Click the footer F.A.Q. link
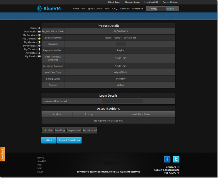This screenshot has width=218, height=178. [40, 172]
